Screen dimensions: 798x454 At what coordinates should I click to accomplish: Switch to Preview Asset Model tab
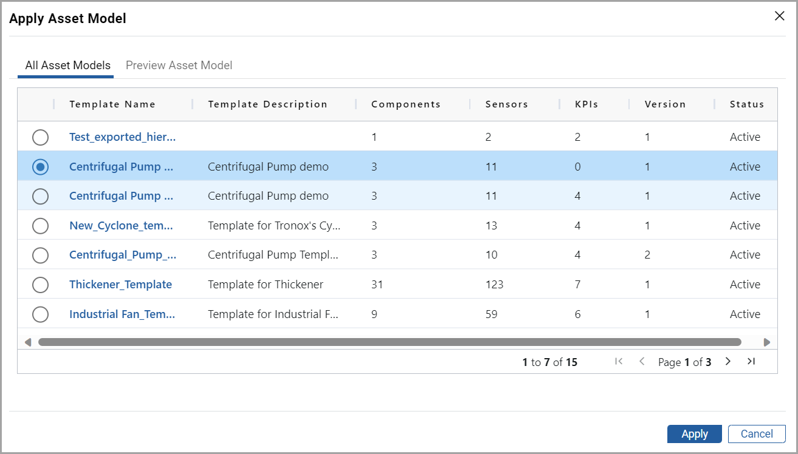(x=179, y=66)
